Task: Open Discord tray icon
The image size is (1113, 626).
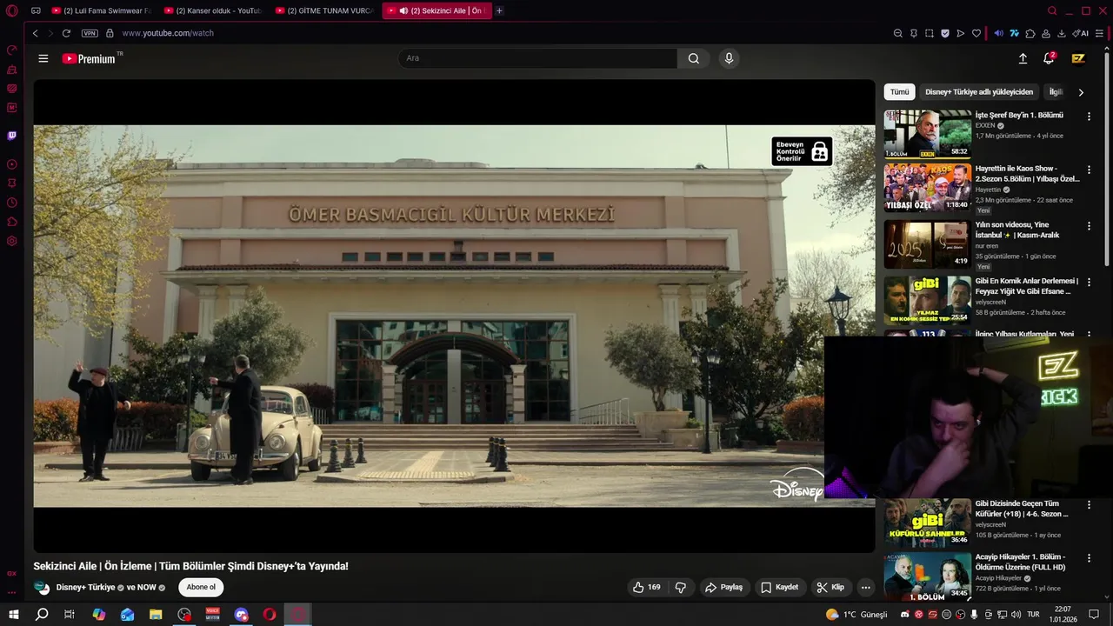Action: click(x=905, y=615)
